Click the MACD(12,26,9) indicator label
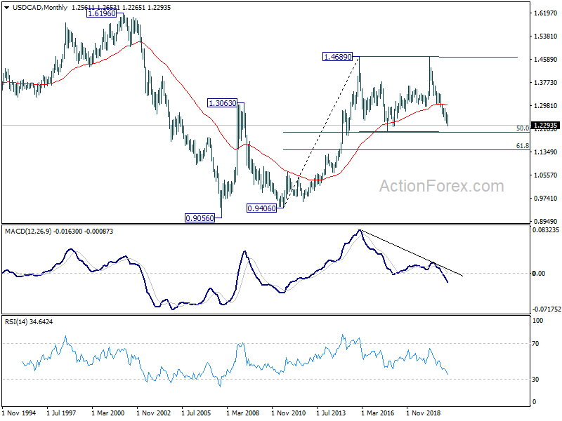 [59, 232]
